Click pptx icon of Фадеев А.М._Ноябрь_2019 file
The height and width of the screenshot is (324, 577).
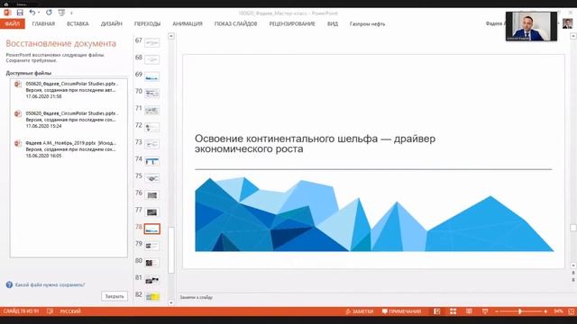(x=18, y=143)
